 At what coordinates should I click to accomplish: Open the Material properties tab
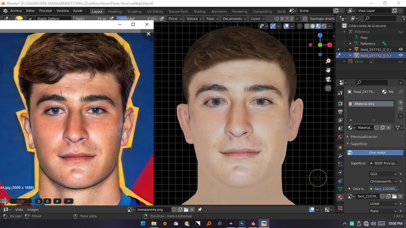(x=340, y=198)
